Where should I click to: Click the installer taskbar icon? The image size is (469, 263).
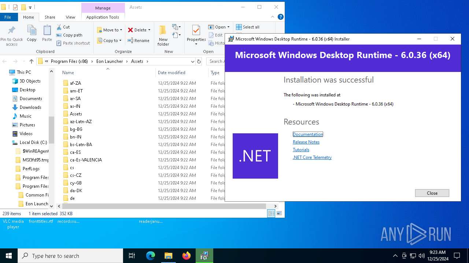pyautogui.click(x=204, y=256)
